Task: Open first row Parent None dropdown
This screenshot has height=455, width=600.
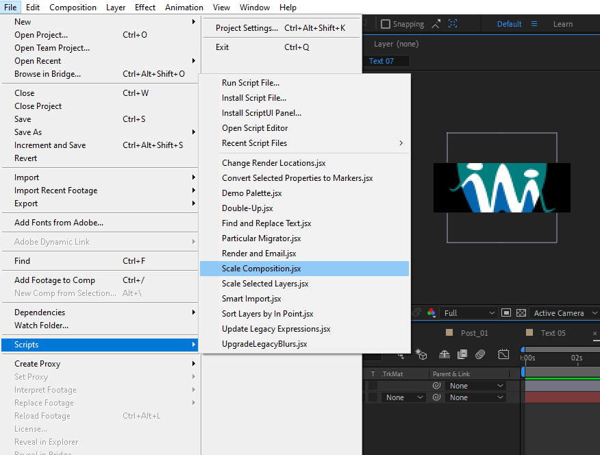Action: tap(475, 386)
